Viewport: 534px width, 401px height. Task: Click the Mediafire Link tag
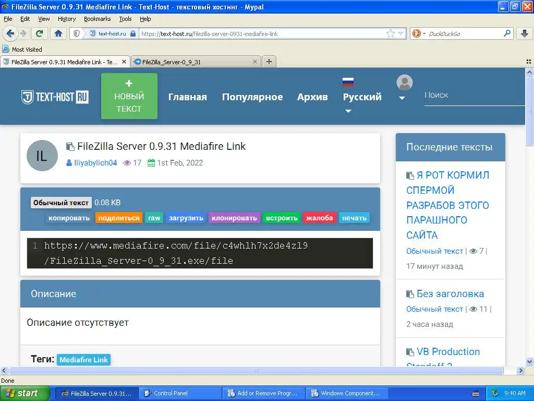point(83,360)
